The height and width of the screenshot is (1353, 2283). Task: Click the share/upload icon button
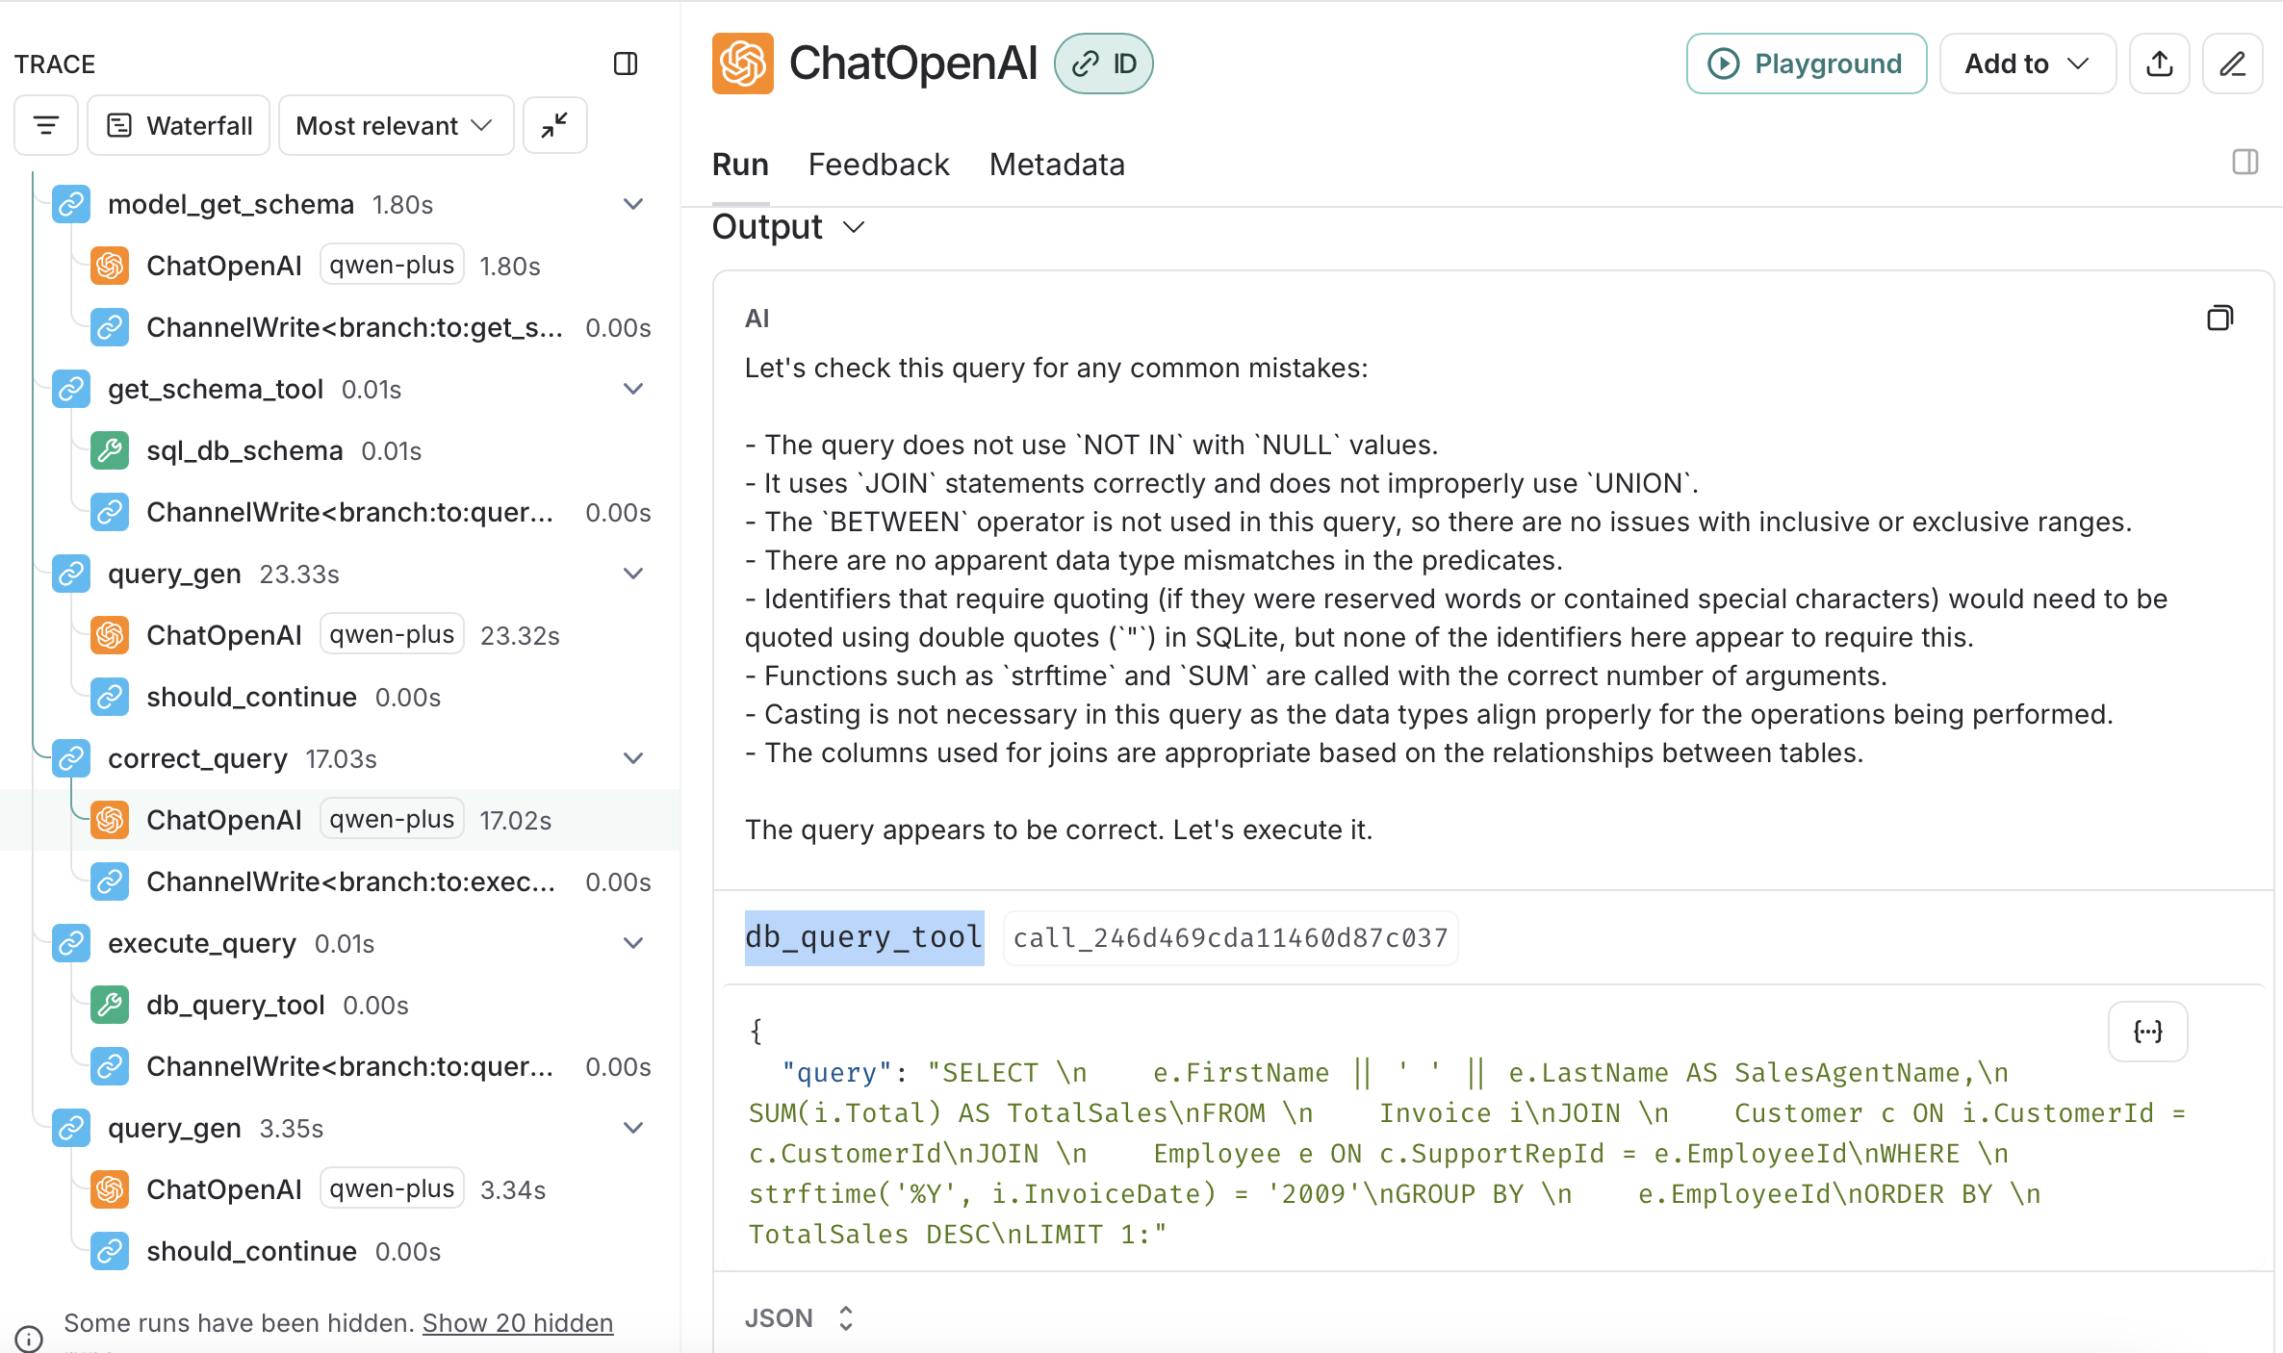click(2159, 64)
